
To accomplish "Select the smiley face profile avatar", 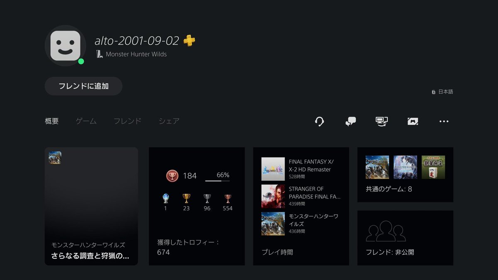I will pyautogui.click(x=65, y=45).
